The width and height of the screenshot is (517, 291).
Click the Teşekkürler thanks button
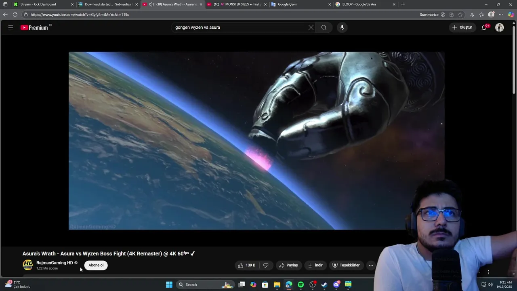346,265
